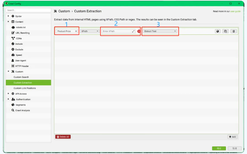Click the sidebar Search box
Screen dimensions: 247x154
(x=28, y=10)
